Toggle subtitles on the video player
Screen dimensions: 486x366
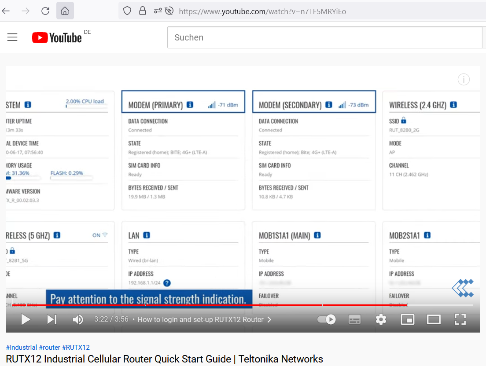pyautogui.click(x=354, y=319)
